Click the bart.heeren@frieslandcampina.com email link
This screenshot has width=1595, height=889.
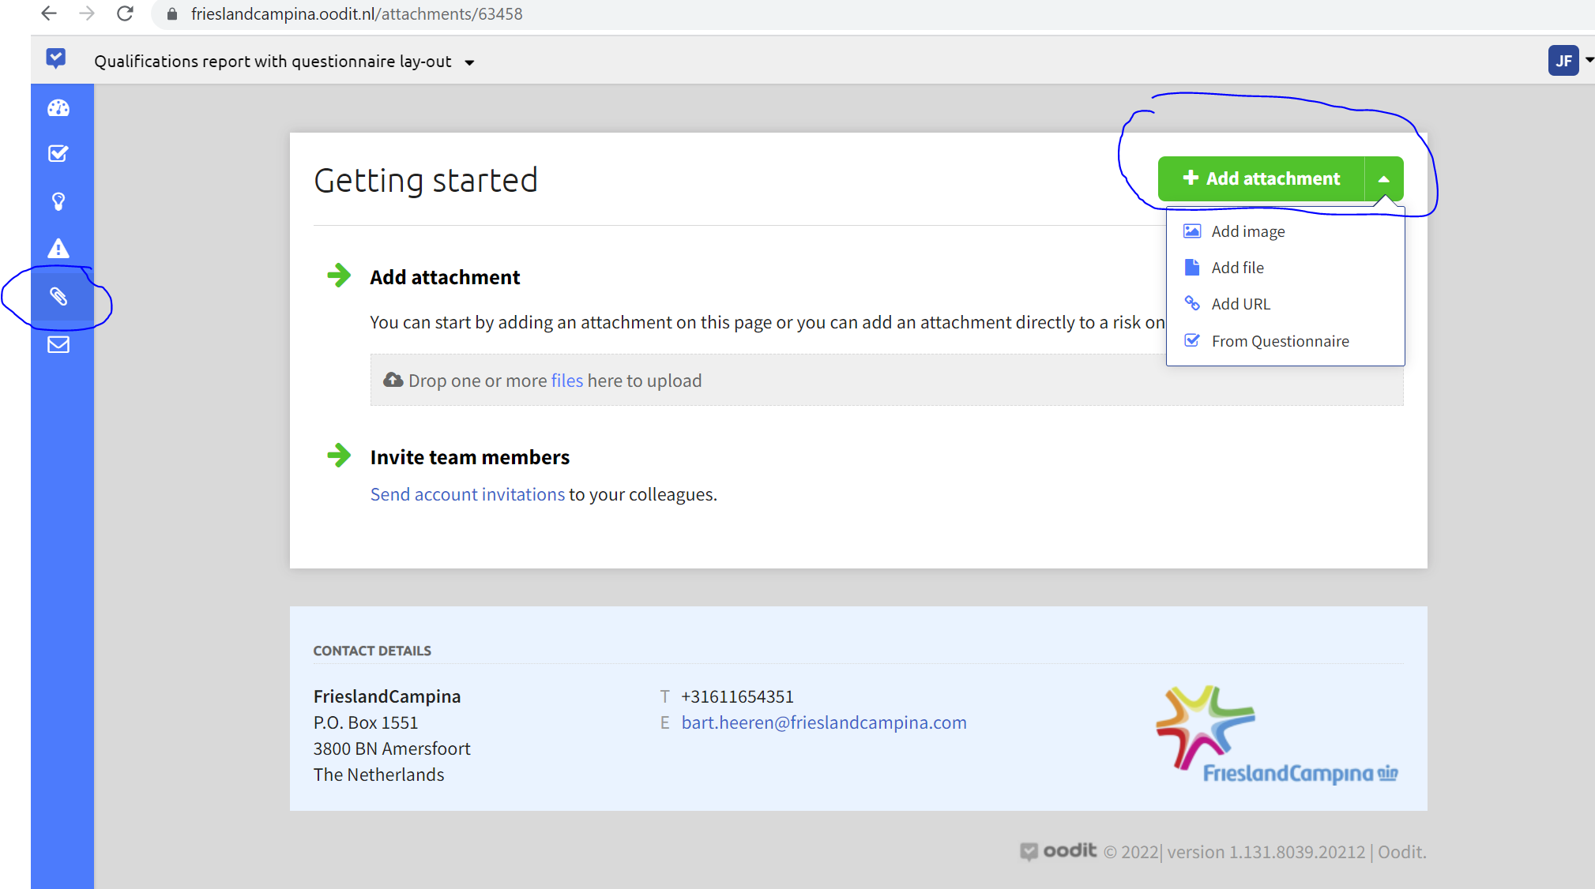tap(824, 722)
